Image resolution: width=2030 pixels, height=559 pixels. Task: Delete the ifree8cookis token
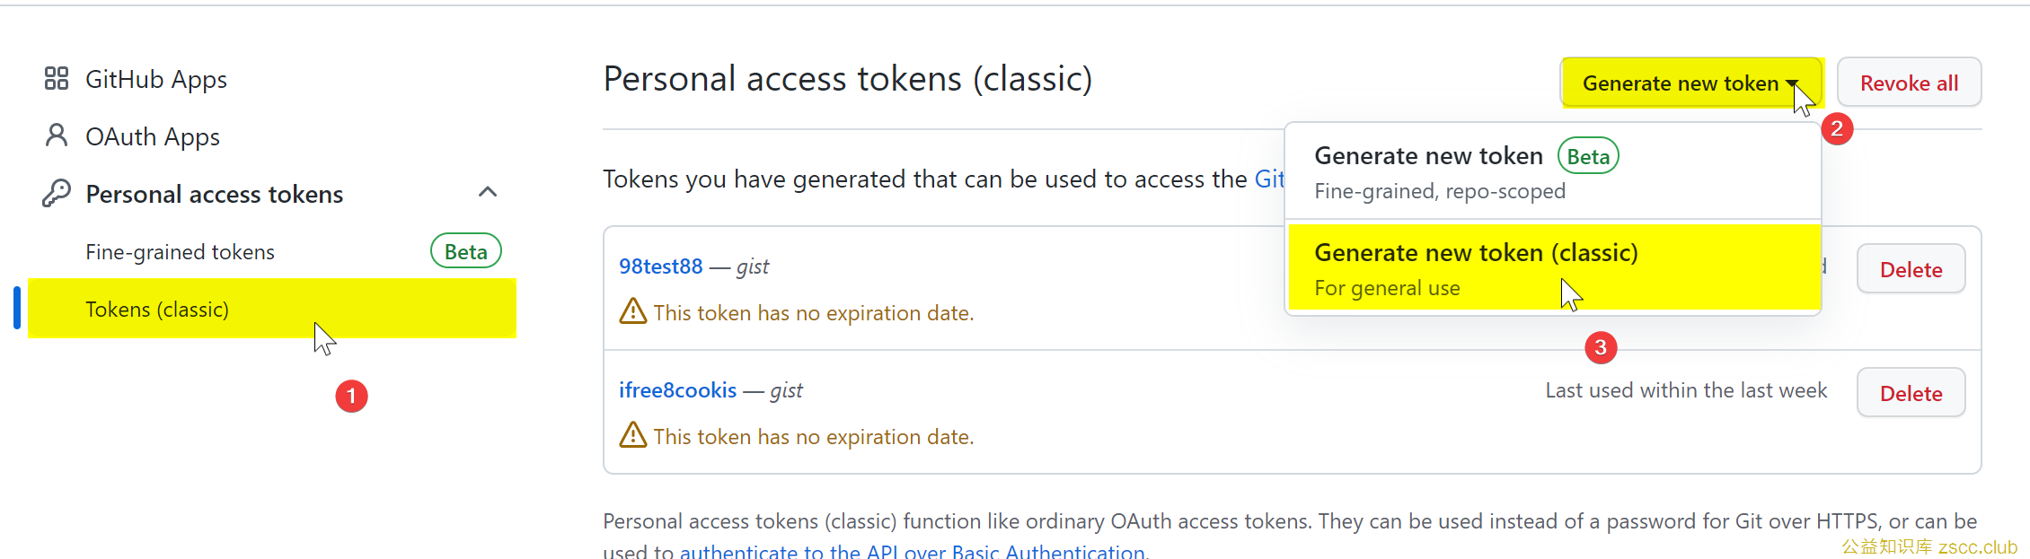click(1911, 393)
